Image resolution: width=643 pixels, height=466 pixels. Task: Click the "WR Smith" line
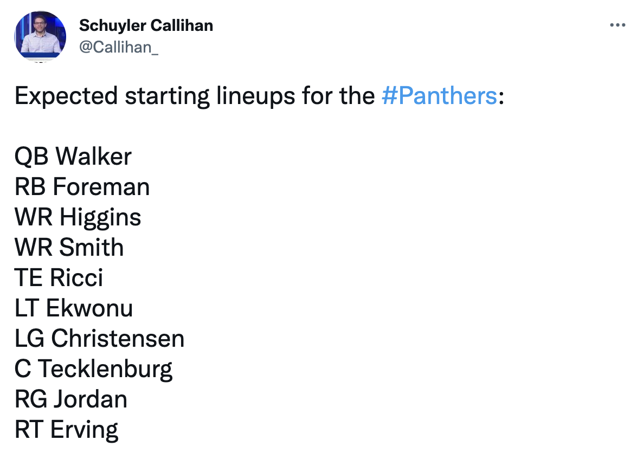coord(69,248)
